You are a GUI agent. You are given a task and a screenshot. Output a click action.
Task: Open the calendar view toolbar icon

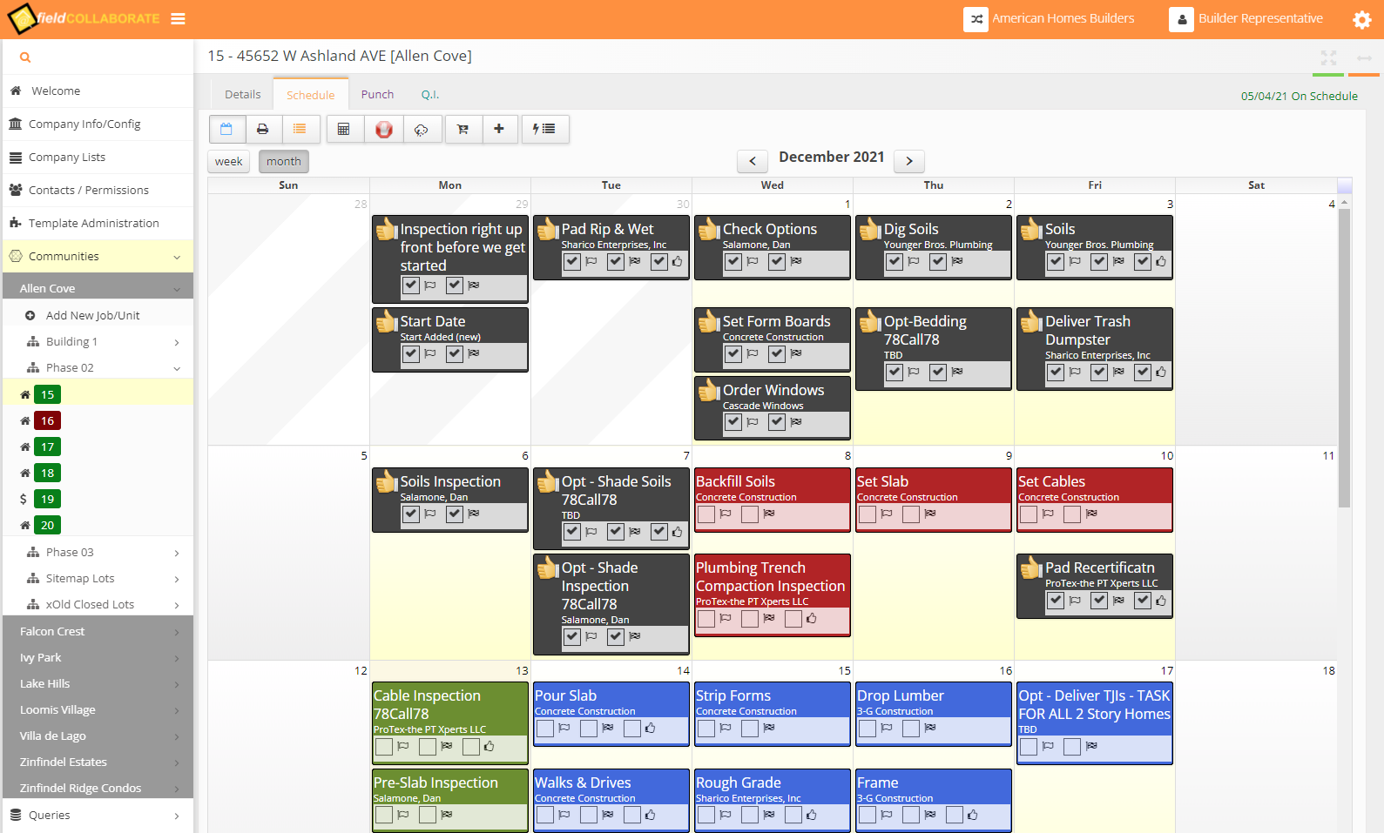click(226, 129)
